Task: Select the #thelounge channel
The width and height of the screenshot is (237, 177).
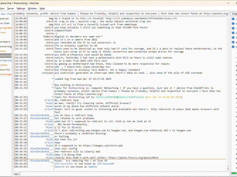Action: pos(5,74)
